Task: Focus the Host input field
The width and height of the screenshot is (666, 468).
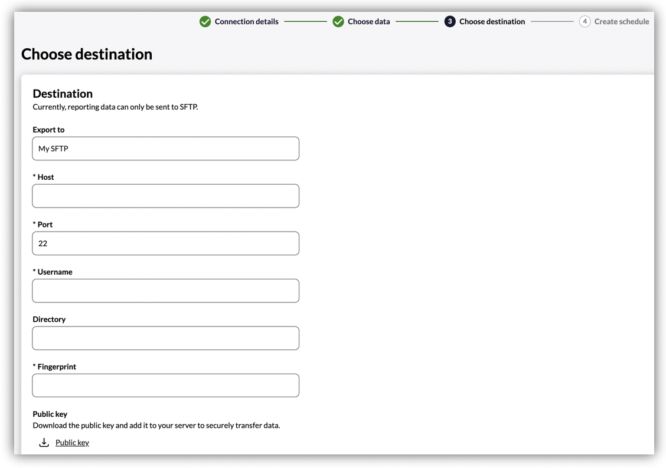Action: [x=165, y=196]
